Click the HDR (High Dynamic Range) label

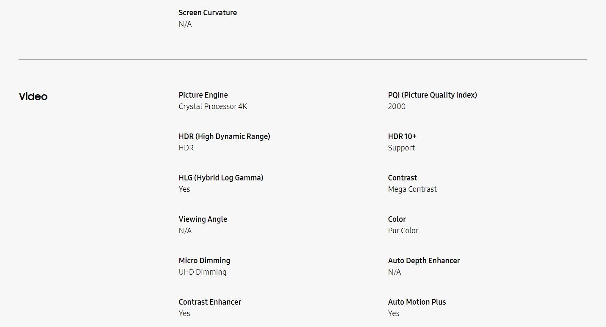(x=224, y=136)
